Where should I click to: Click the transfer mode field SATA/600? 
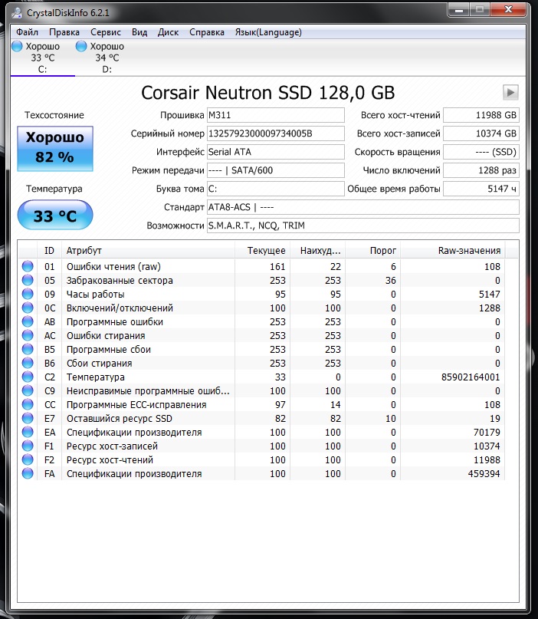pos(275,170)
